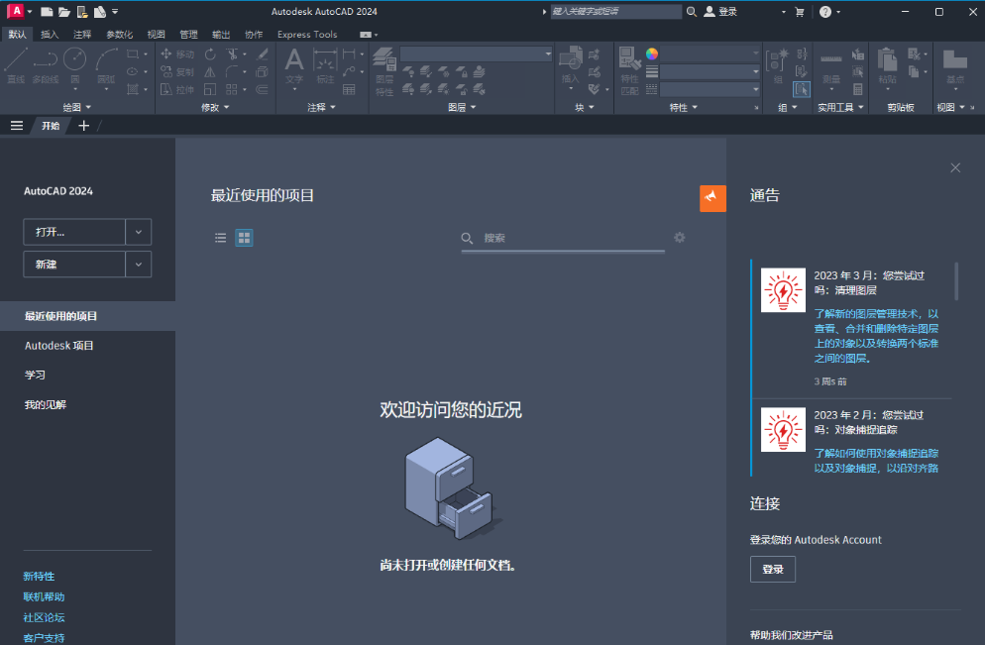Open Layer Properties (图层特性)
Image resolution: width=985 pixels, height=645 pixels.
(x=384, y=71)
